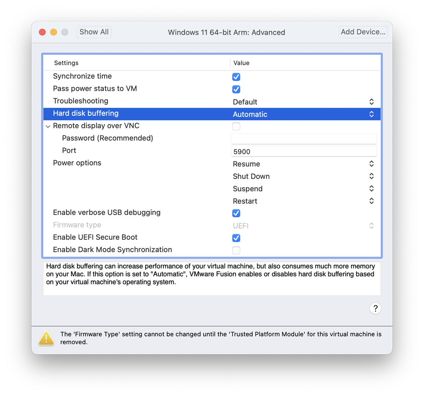This screenshot has width=424, height=396.
Task: Click the Firmware Type warning message text
Action: coord(221,338)
